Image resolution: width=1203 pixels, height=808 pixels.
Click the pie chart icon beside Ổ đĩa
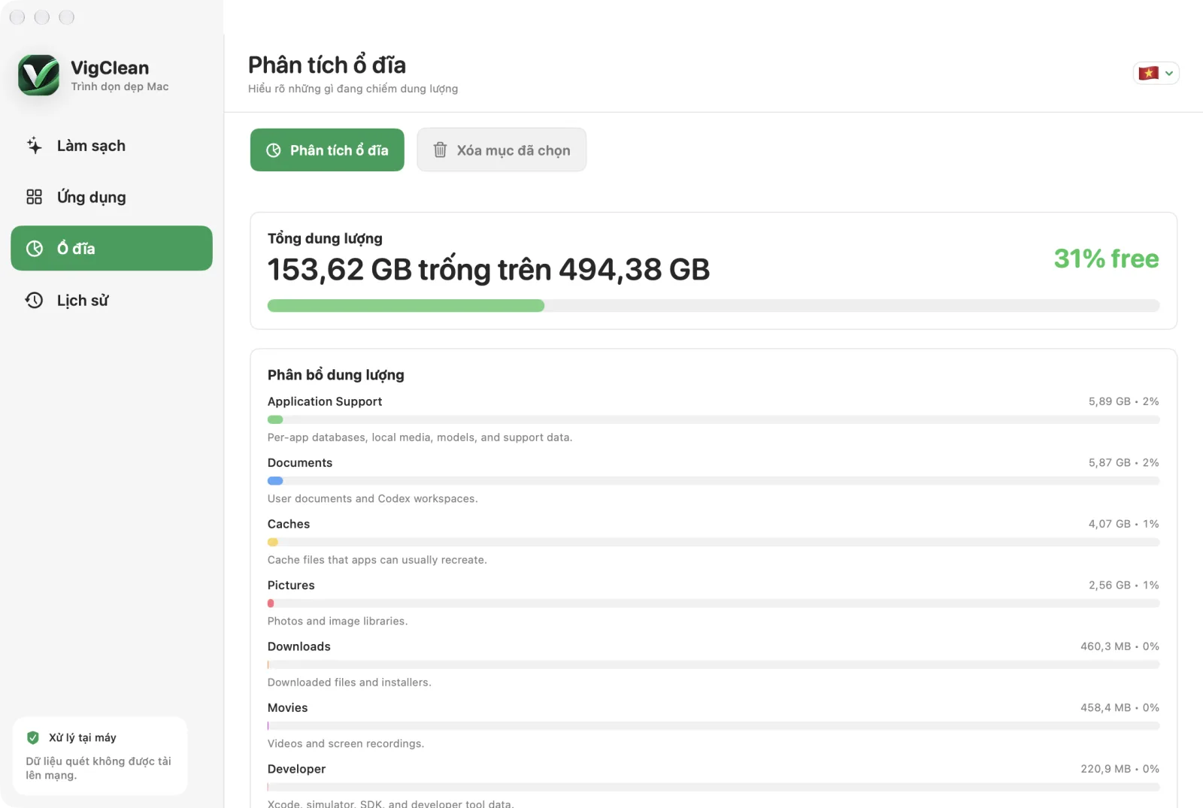(x=35, y=249)
